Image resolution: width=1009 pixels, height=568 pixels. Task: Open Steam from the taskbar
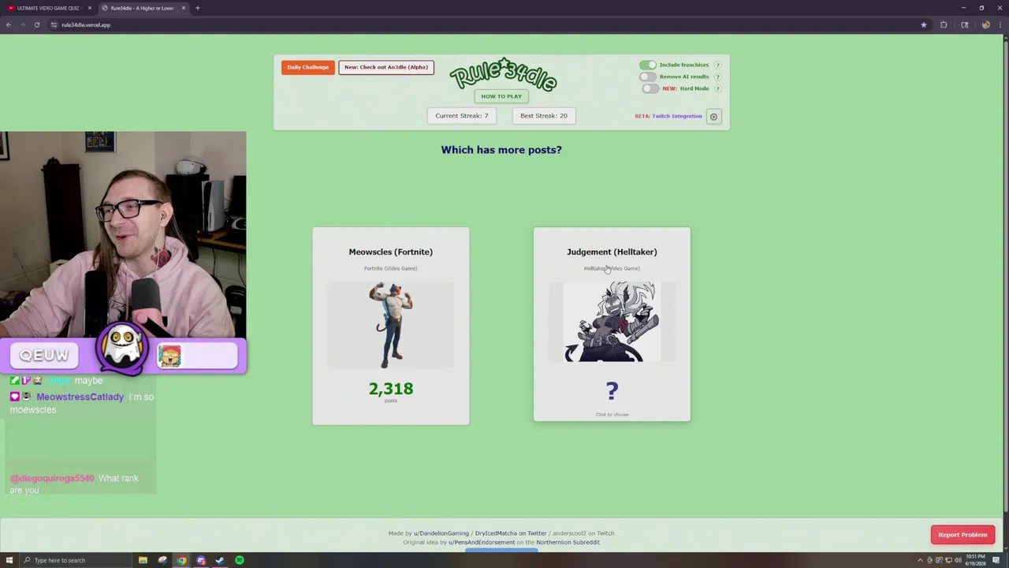(220, 560)
